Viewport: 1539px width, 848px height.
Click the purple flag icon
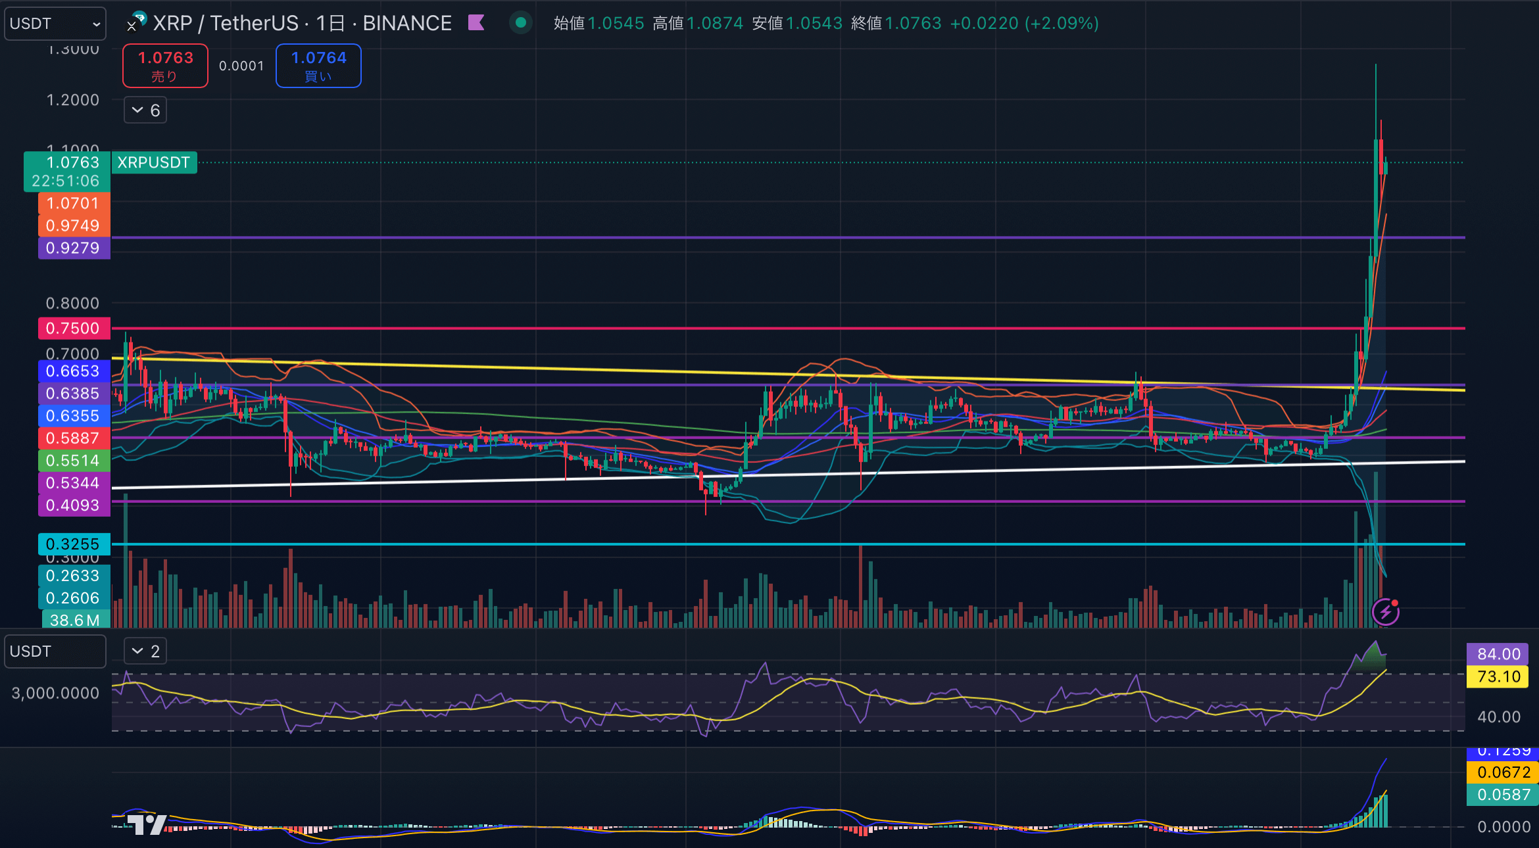pos(476,23)
